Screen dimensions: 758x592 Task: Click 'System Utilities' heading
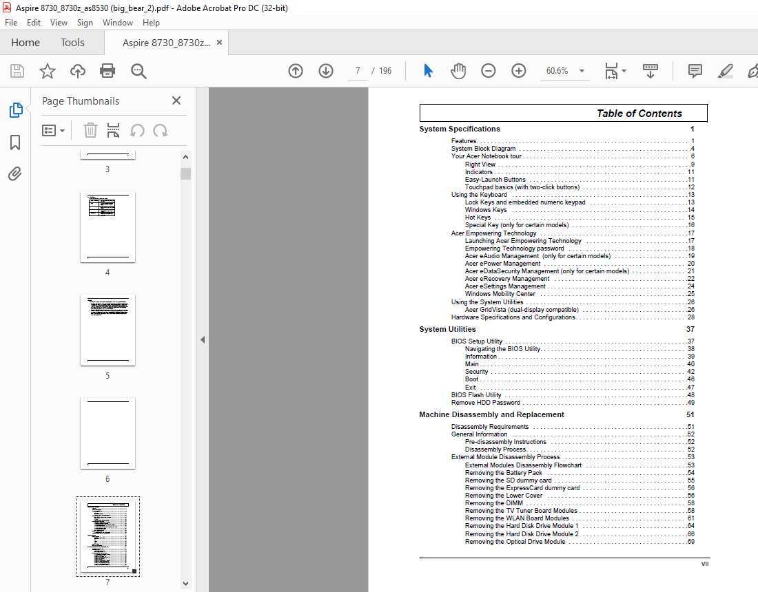pos(447,329)
